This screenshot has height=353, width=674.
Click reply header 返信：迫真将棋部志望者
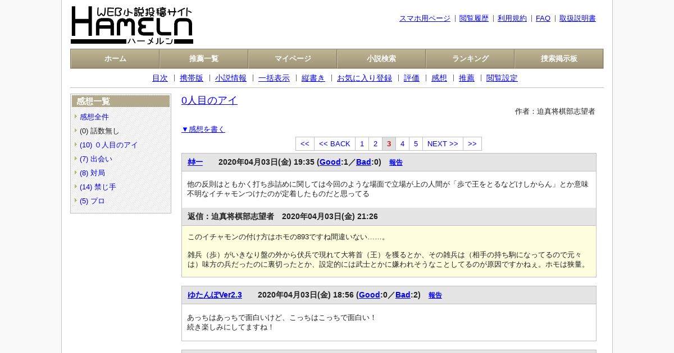231,216
